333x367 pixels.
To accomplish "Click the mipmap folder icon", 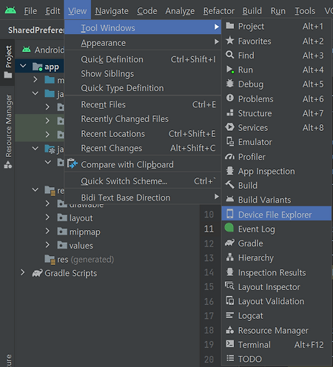I will [x=62, y=232].
